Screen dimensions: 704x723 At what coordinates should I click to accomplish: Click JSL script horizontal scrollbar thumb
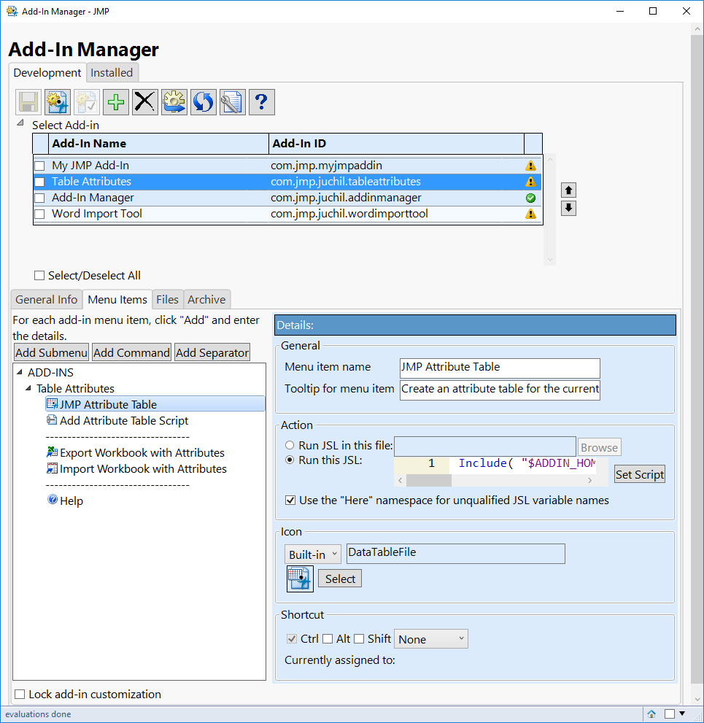point(429,481)
